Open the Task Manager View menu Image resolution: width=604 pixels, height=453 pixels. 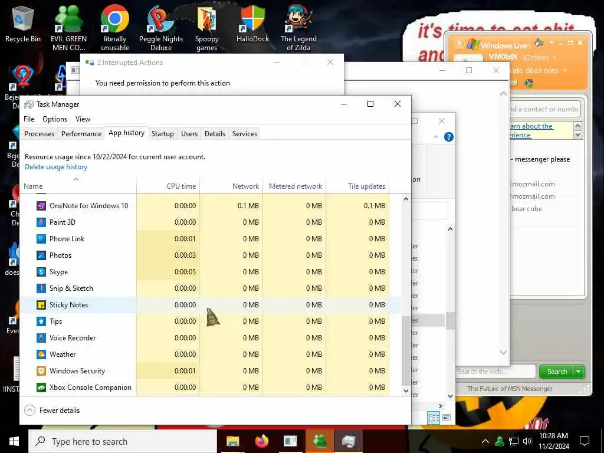(83, 119)
